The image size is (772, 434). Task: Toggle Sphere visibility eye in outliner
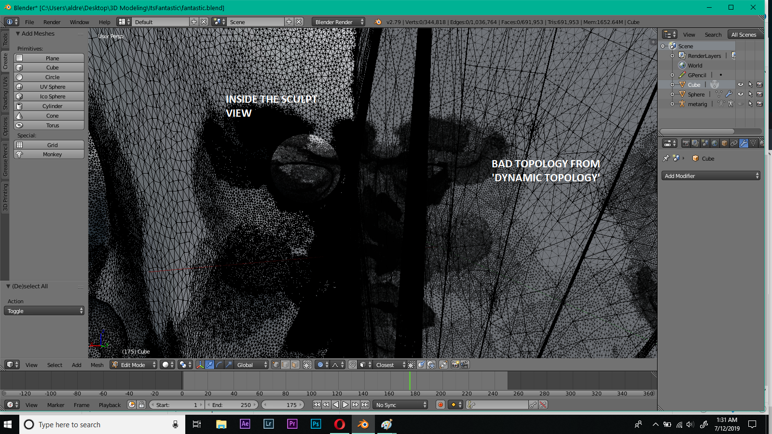click(x=741, y=95)
